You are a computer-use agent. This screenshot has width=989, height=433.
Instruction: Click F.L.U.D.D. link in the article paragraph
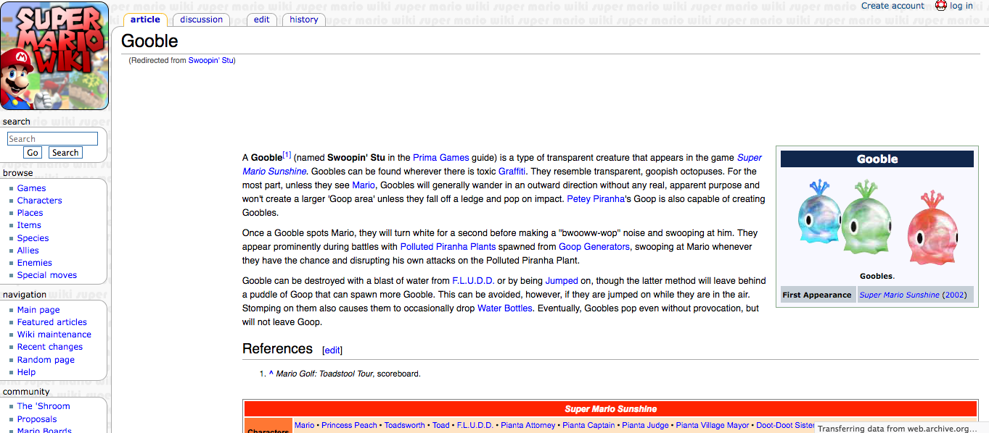coord(473,281)
